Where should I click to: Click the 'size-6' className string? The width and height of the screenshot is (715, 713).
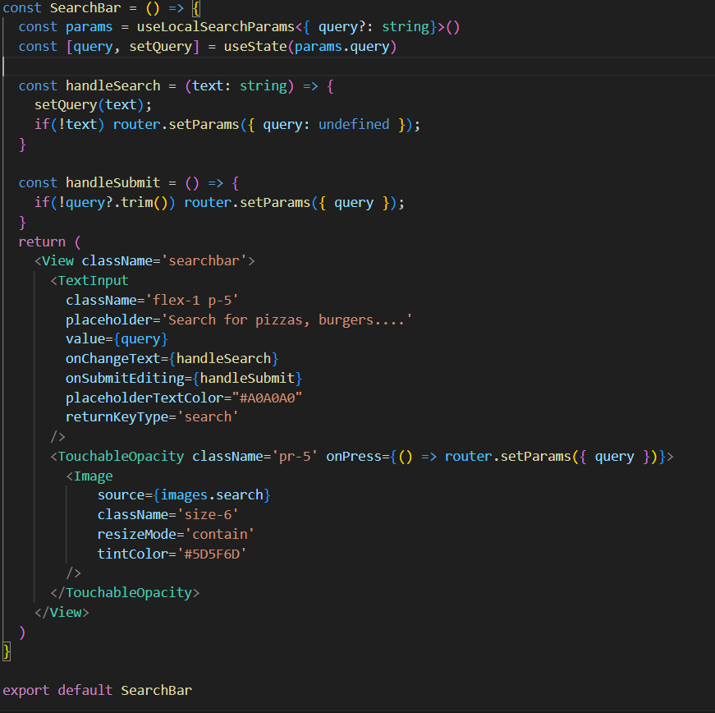[208, 514]
